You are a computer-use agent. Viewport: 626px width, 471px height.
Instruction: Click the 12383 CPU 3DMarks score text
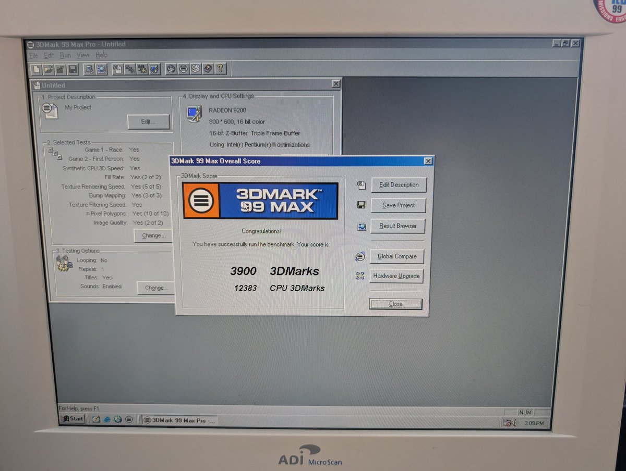tap(279, 288)
